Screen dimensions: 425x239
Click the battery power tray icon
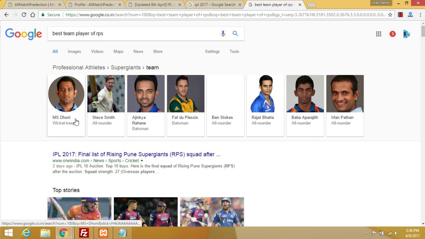click(x=382, y=233)
